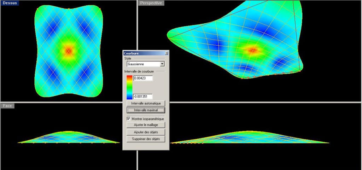The width and height of the screenshot is (362, 170).
Task: Select the surface profile in Face viewport
Action: click(x=69, y=137)
